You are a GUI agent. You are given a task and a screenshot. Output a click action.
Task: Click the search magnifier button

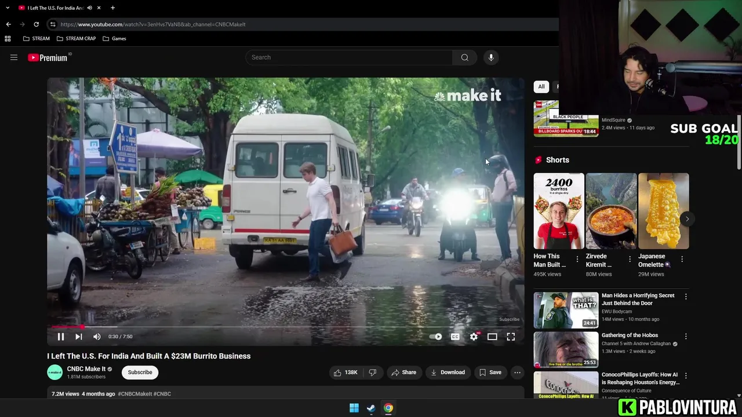point(465,57)
